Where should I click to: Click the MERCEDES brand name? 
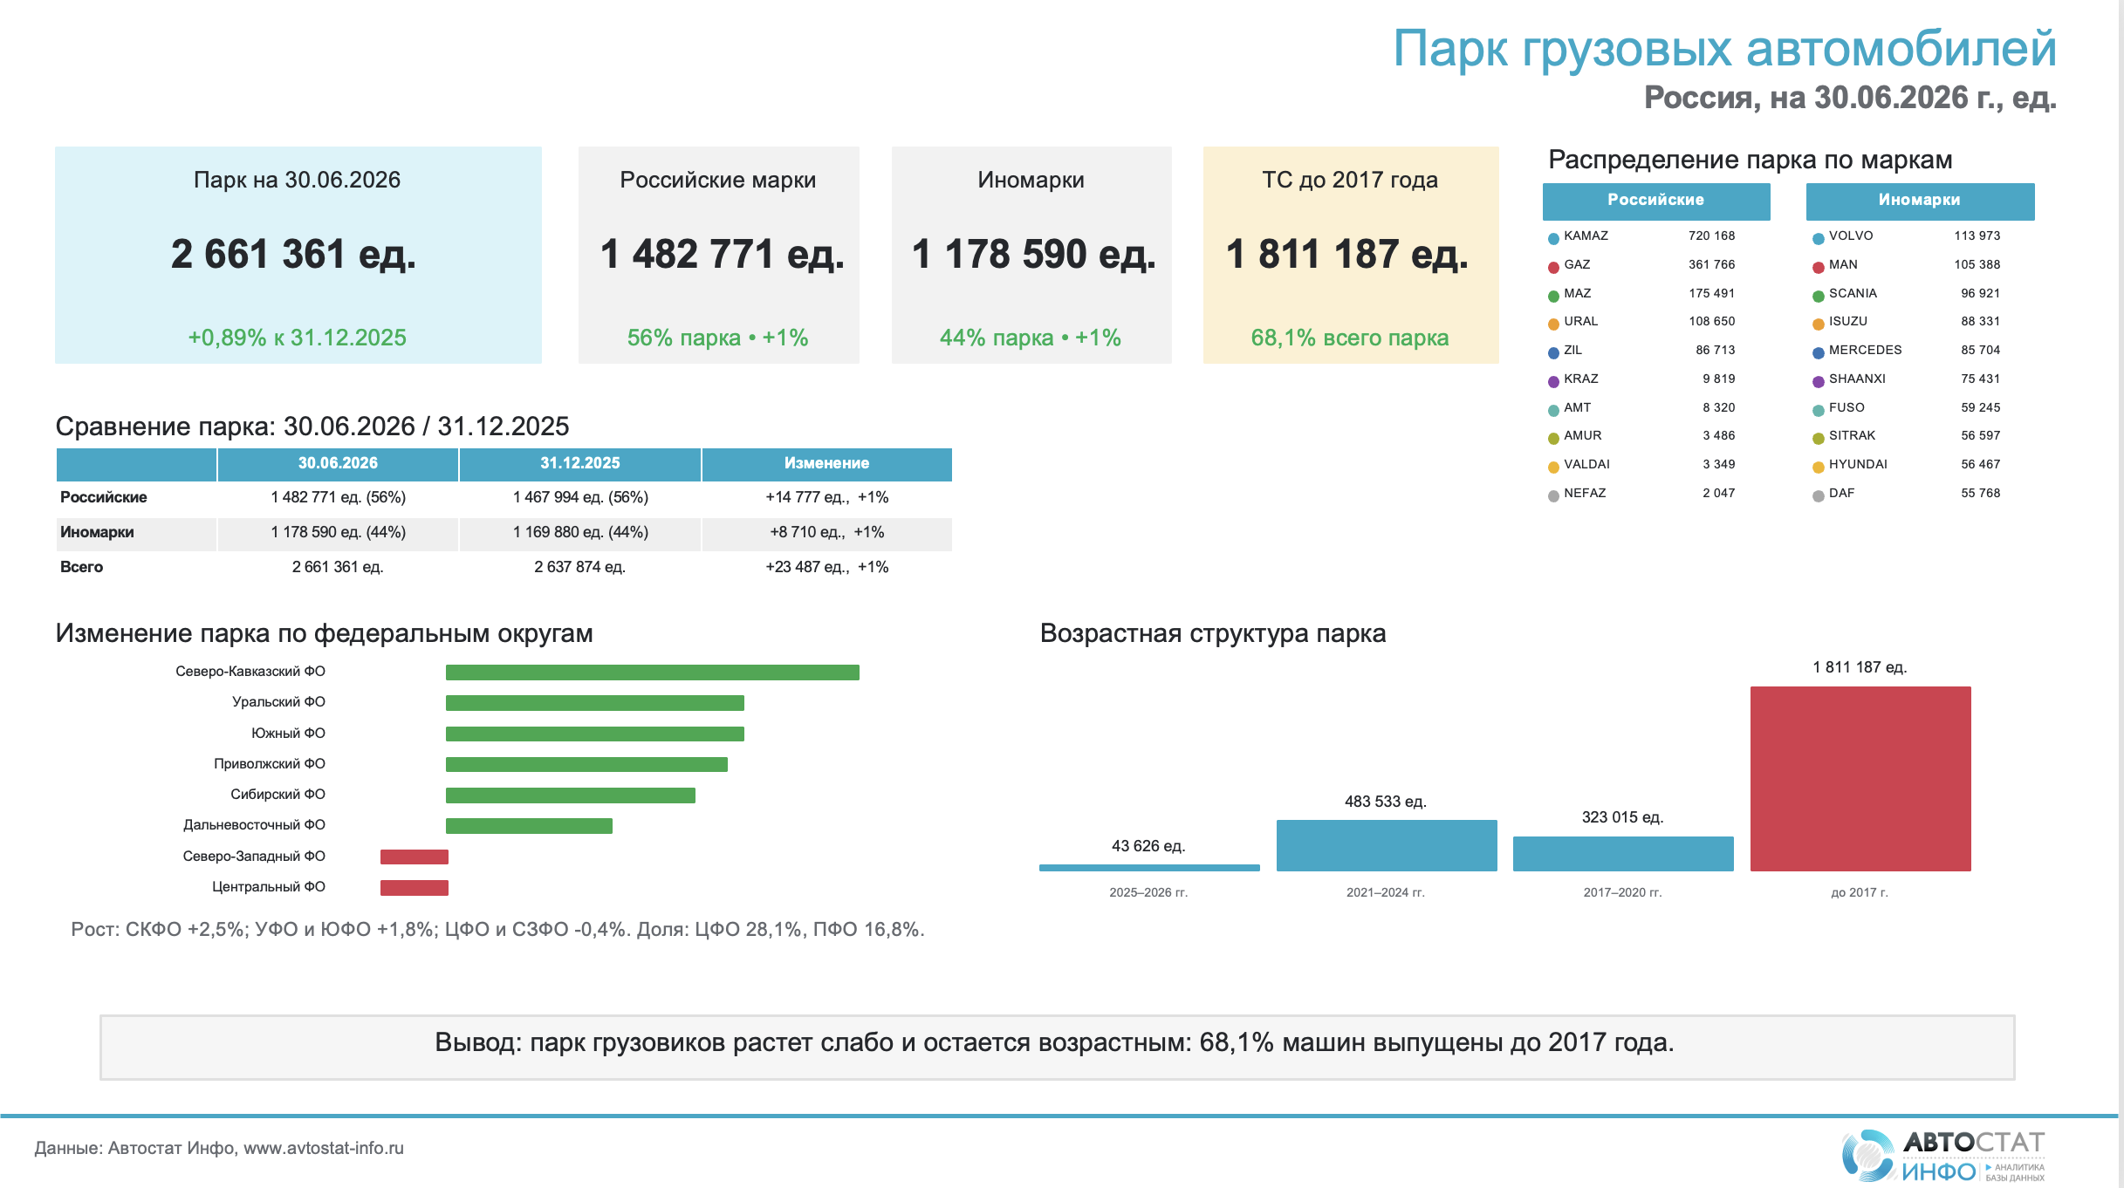(1865, 350)
